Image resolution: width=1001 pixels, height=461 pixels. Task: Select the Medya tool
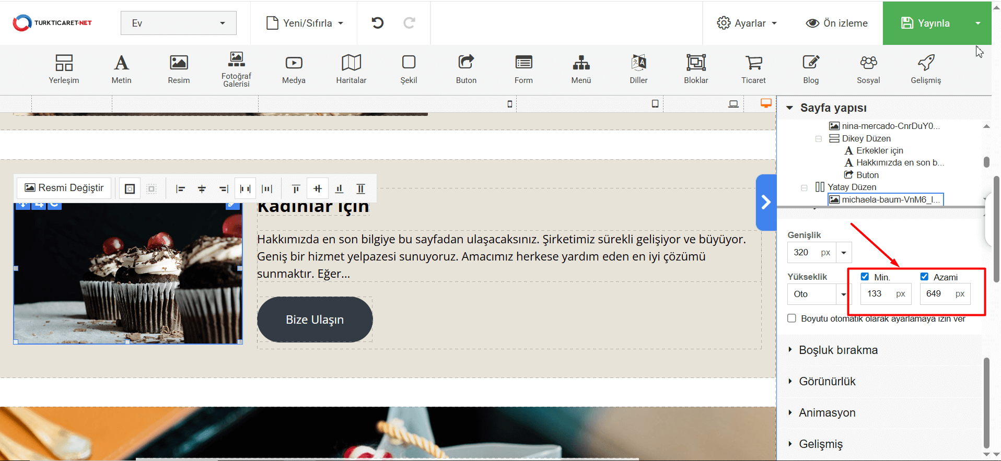tap(294, 69)
